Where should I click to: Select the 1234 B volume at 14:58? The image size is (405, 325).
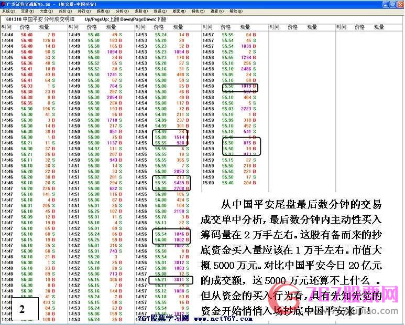248,58
